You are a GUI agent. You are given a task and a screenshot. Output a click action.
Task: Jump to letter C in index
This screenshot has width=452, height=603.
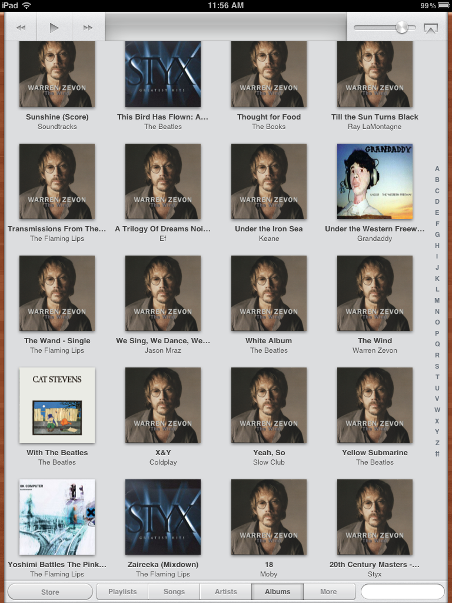click(x=437, y=191)
